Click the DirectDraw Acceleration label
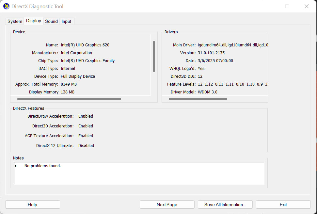Image resolution: width=317 pixels, height=214 pixels. pyautogui.click(x=51, y=116)
